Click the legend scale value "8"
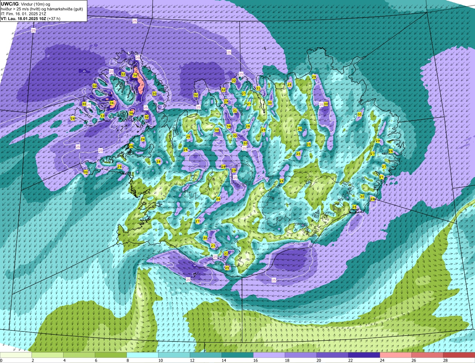This screenshot has height=363, width=475. coord(127,360)
